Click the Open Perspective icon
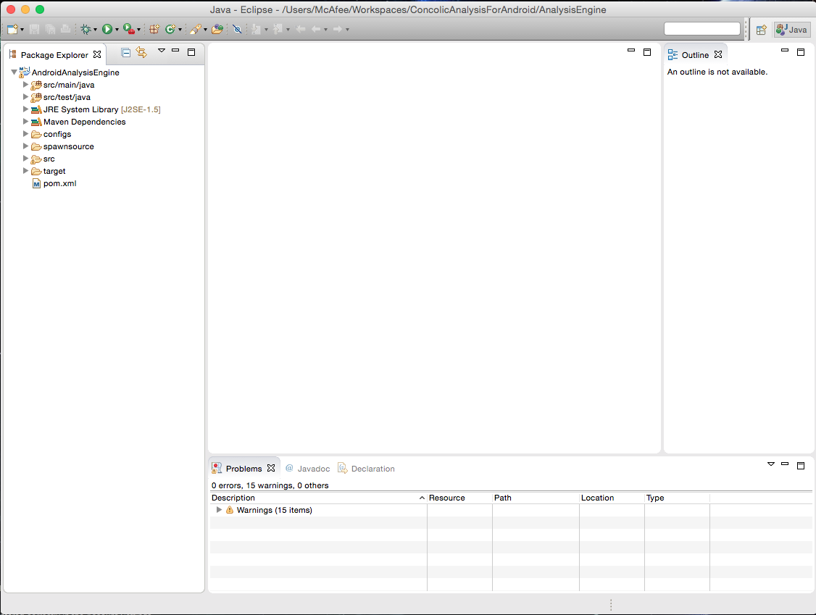Viewport: 816px width, 615px height. point(762,30)
